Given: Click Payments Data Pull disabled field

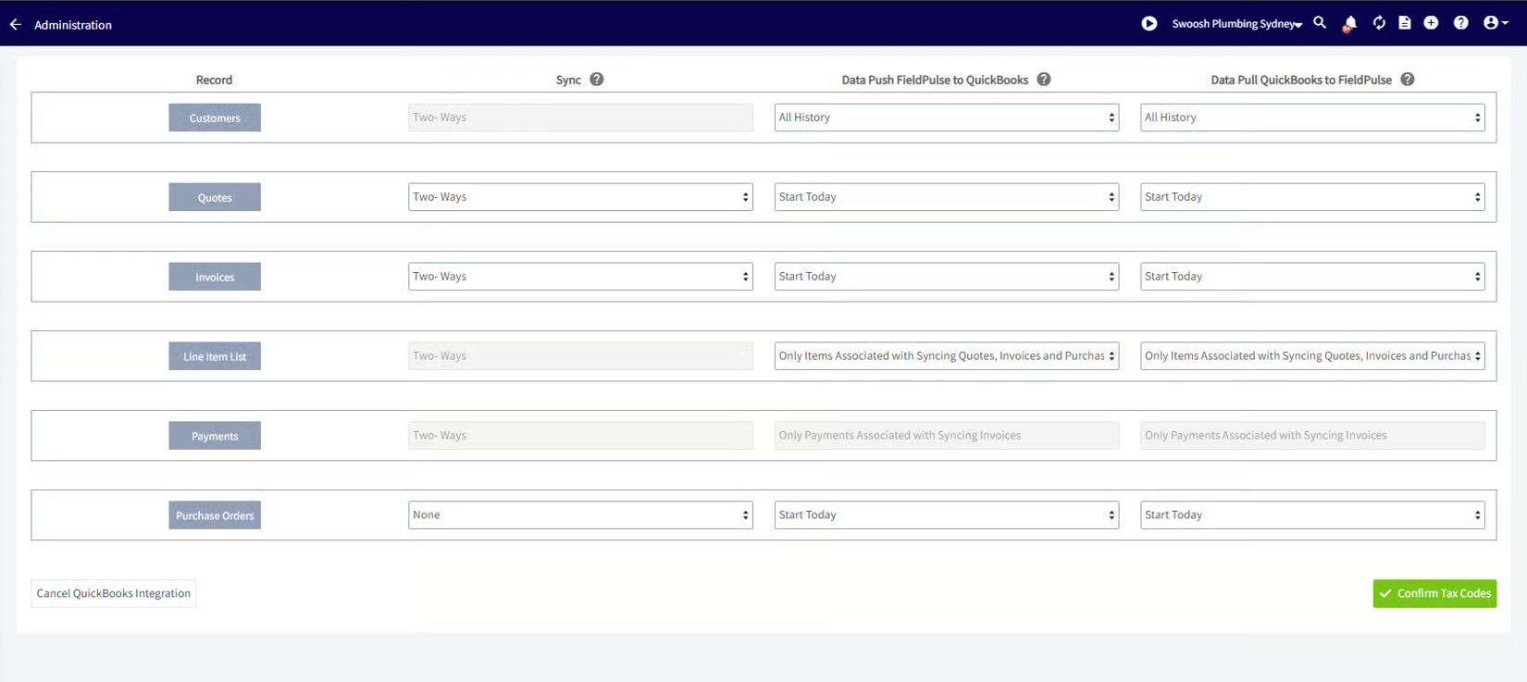Looking at the screenshot, I should [x=1312, y=436].
